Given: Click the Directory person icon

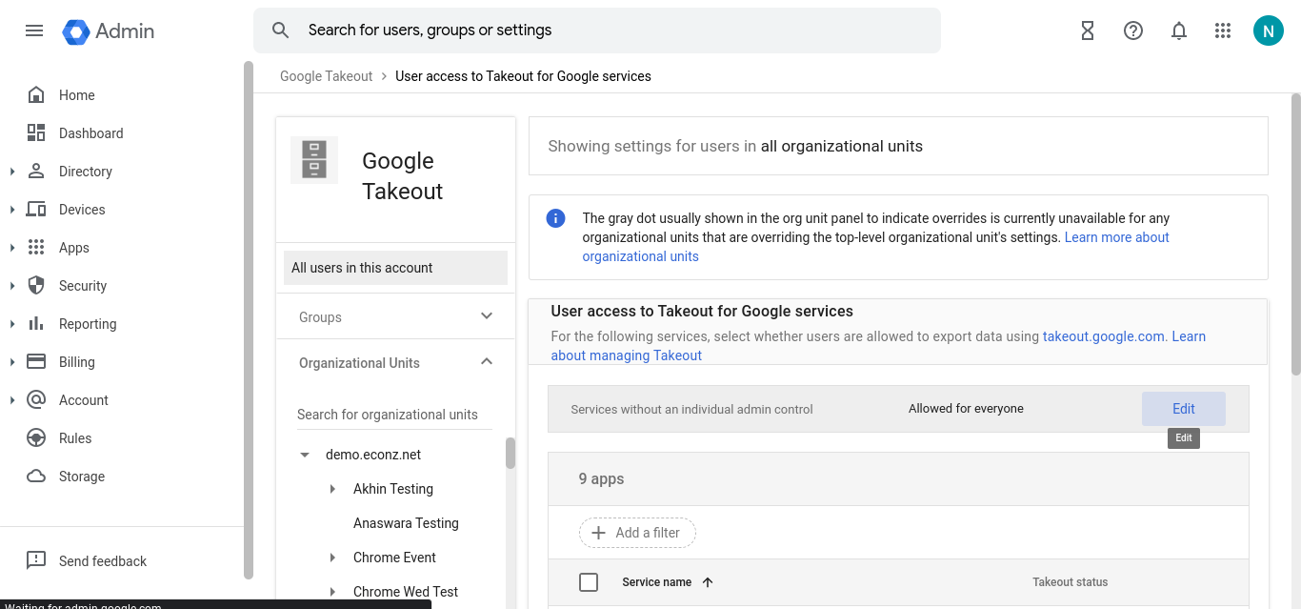Looking at the screenshot, I should [x=36, y=172].
